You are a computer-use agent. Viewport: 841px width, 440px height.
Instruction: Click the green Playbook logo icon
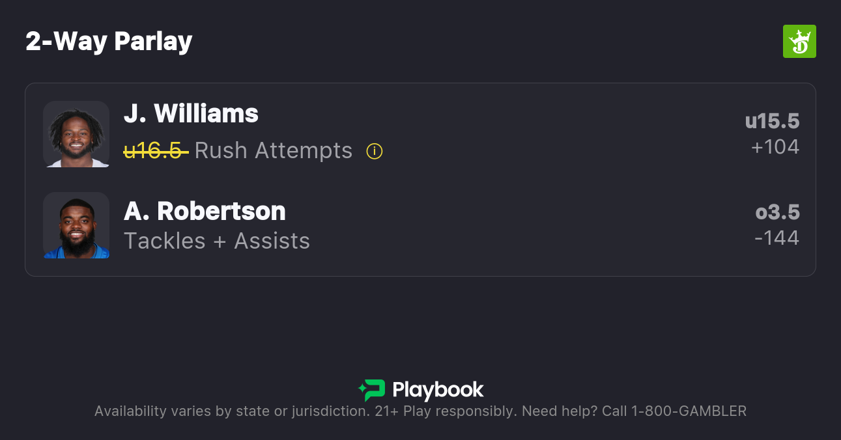[372, 390]
